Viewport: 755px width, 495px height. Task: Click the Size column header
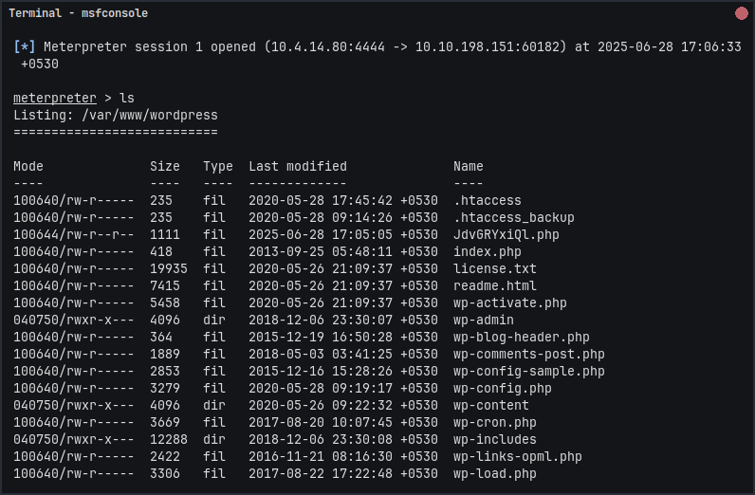tap(165, 166)
